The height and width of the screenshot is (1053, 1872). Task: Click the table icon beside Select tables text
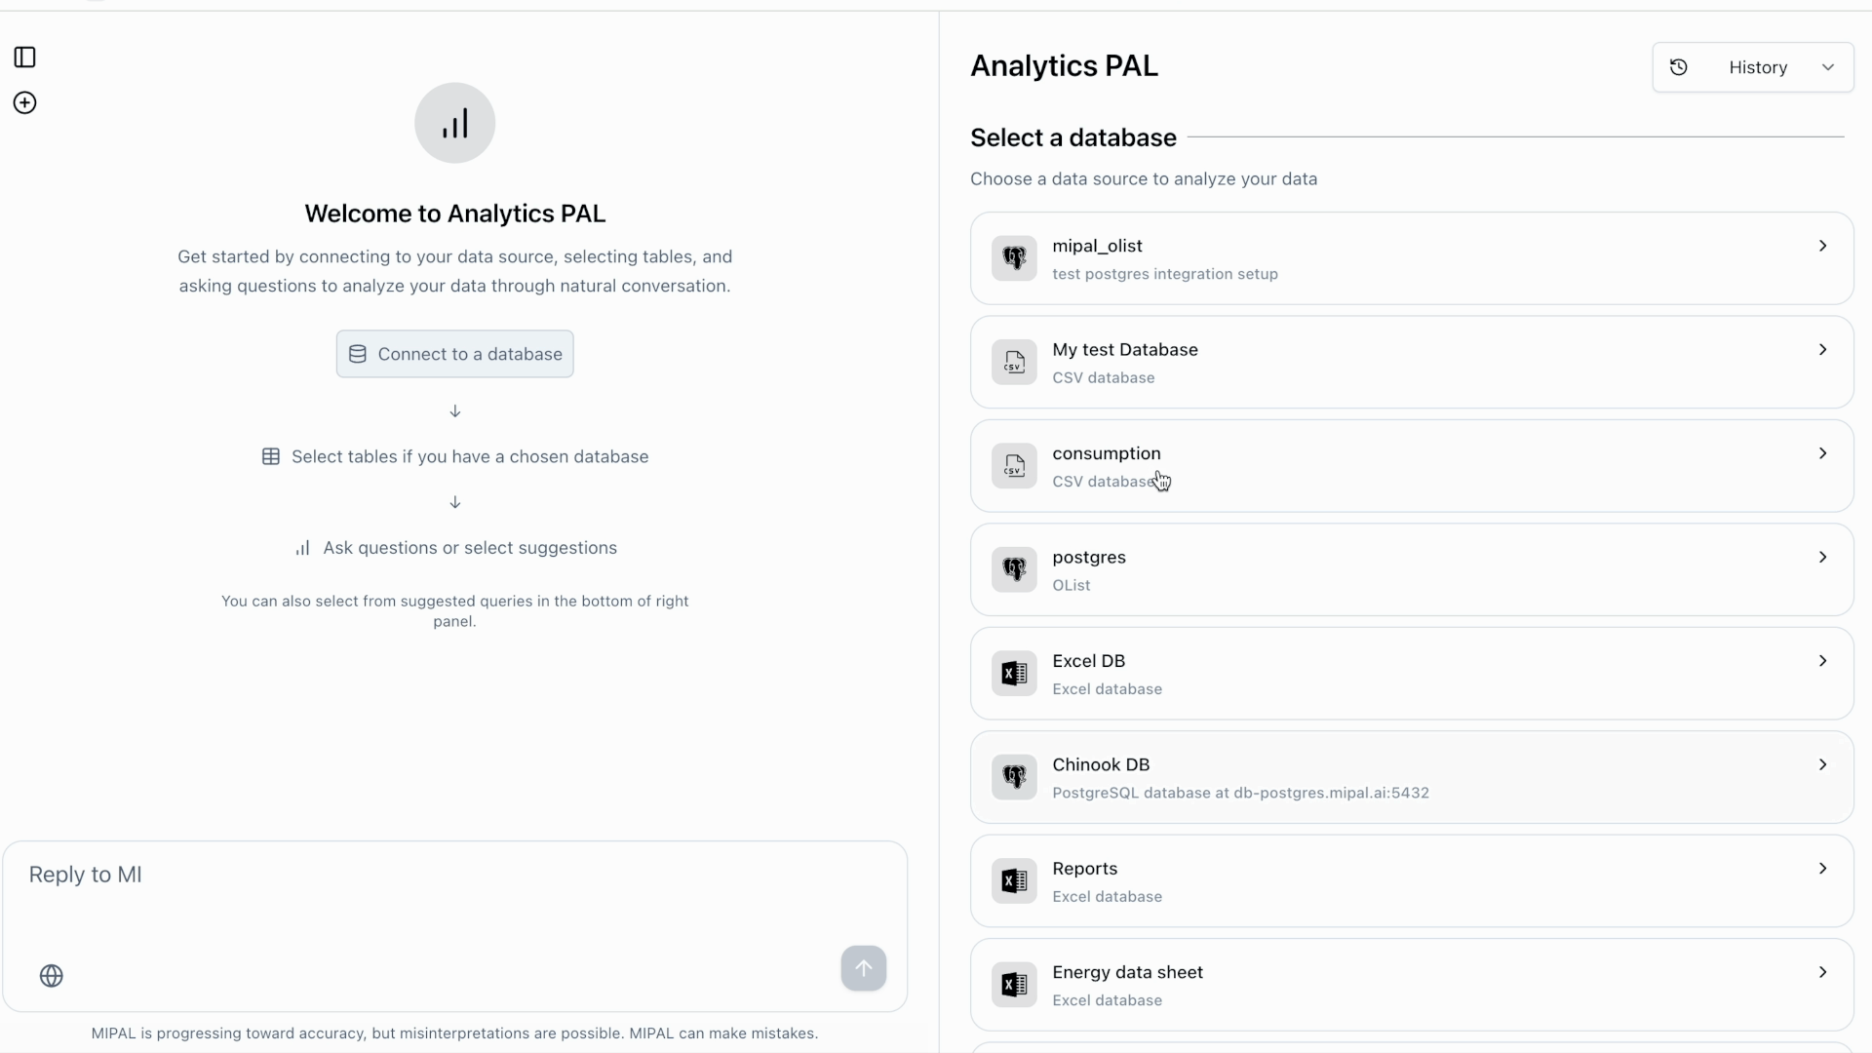[x=270, y=456]
